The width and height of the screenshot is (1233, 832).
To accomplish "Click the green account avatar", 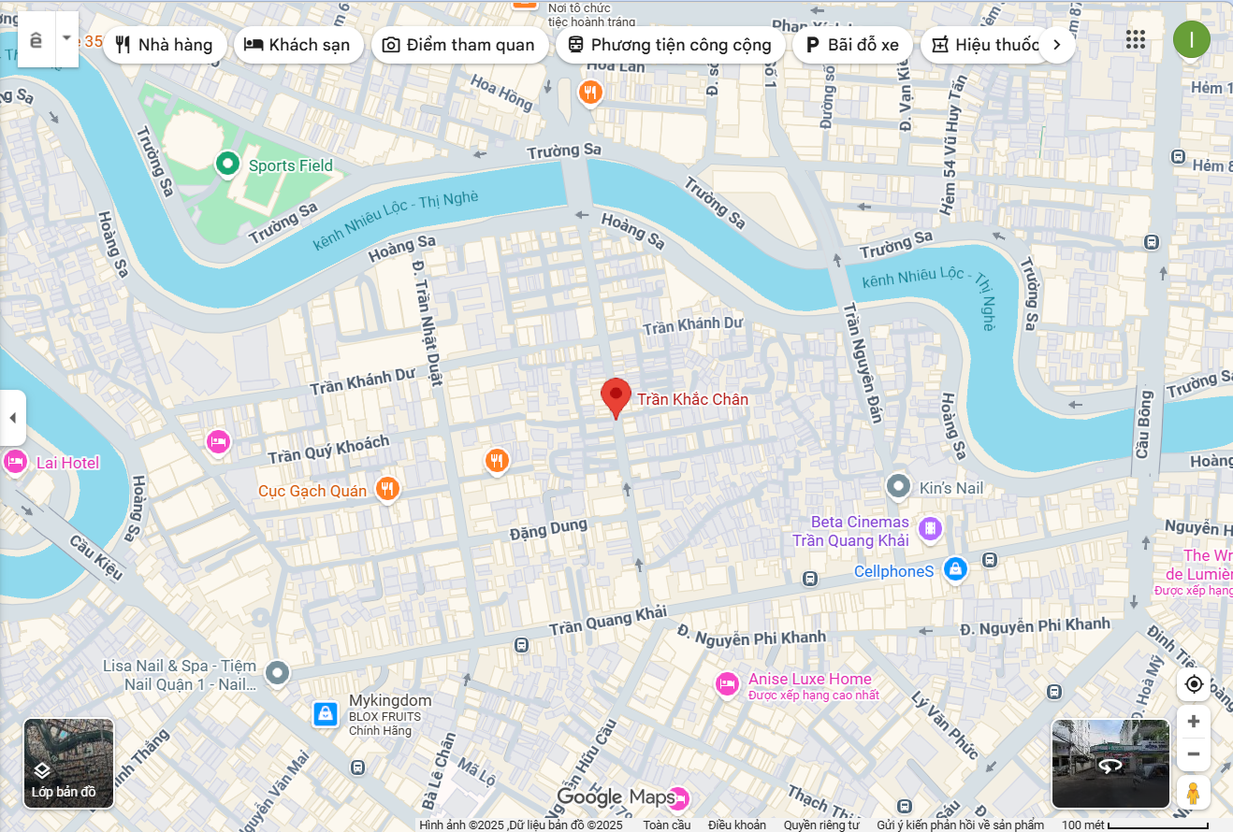I will (x=1192, y=39).
